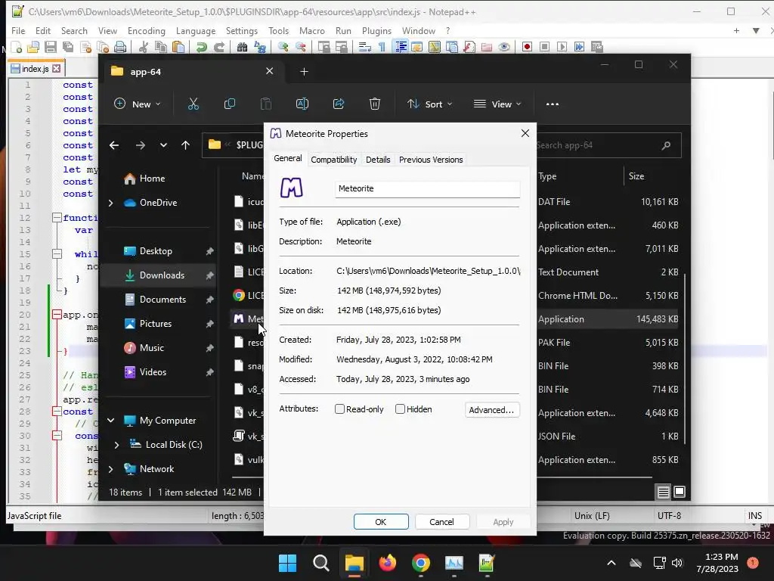
Task: Switch to the Previous Versions tab
Action: [431, 160]
